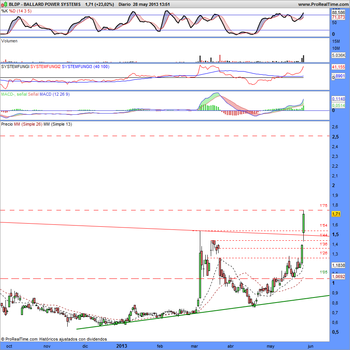Image resolution: width=350 pixels, height=350 pixels.
Task: Click the %K stochastic label
Action: [4, 11]
